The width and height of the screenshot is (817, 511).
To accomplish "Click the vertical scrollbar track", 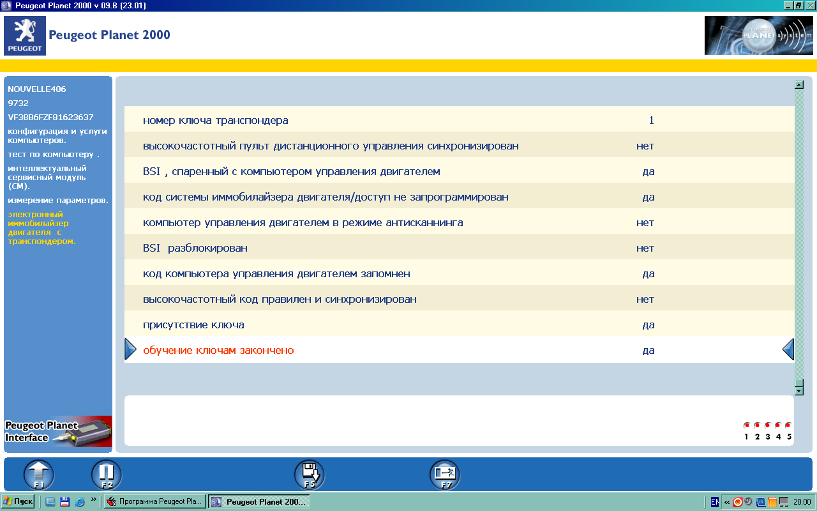I will pos(798,233).
